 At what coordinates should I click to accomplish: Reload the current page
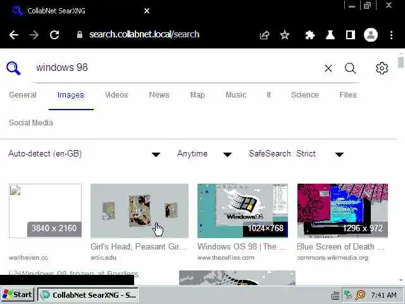pyautogui.click(x=54, y=35)
